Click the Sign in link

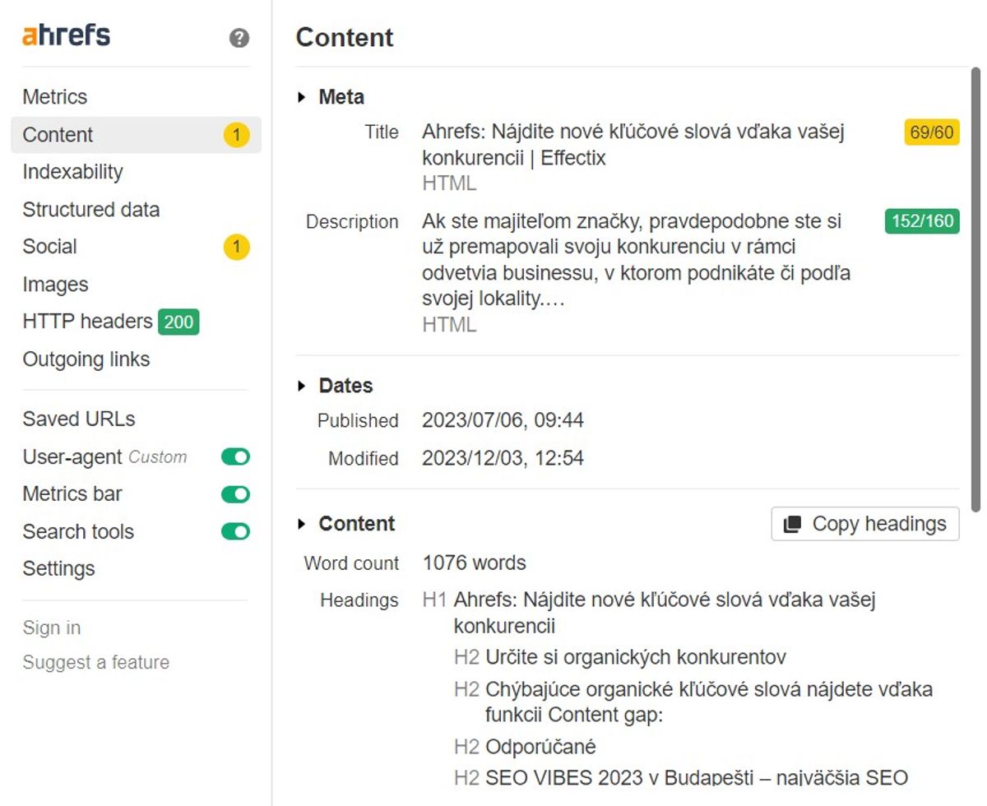tap(51, 628)
